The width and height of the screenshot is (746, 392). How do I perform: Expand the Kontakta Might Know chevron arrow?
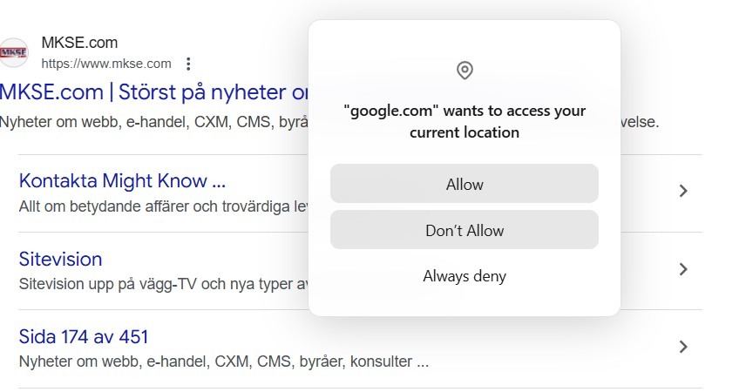683,192
